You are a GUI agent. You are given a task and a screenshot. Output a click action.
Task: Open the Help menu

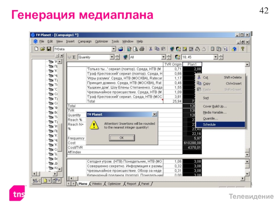pyautogui.click(x=140, y=41)
